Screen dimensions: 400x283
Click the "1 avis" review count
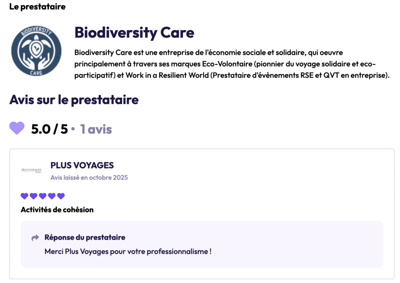[x=96, y=129]
